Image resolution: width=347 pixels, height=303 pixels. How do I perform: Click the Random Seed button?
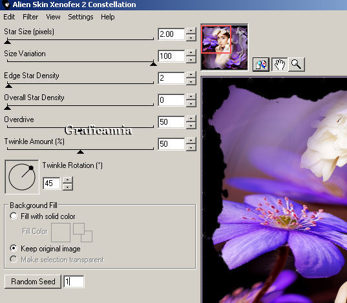click(33, 282)
